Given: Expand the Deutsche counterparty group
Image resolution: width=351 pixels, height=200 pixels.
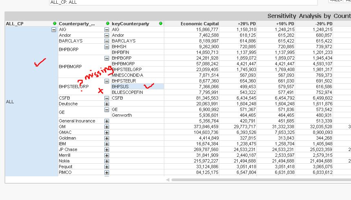Looking at the screenshot, I should click(107, 104).
